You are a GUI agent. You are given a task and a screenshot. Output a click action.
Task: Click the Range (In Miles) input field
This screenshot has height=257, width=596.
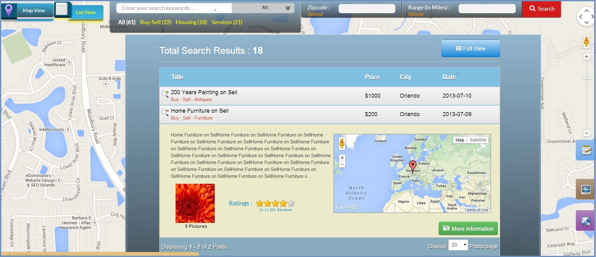[487, 9]
